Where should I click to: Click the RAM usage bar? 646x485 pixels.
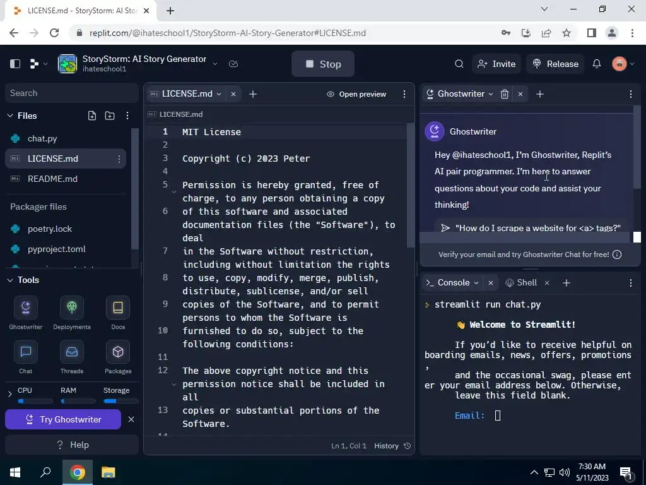(x=78, y=401)
